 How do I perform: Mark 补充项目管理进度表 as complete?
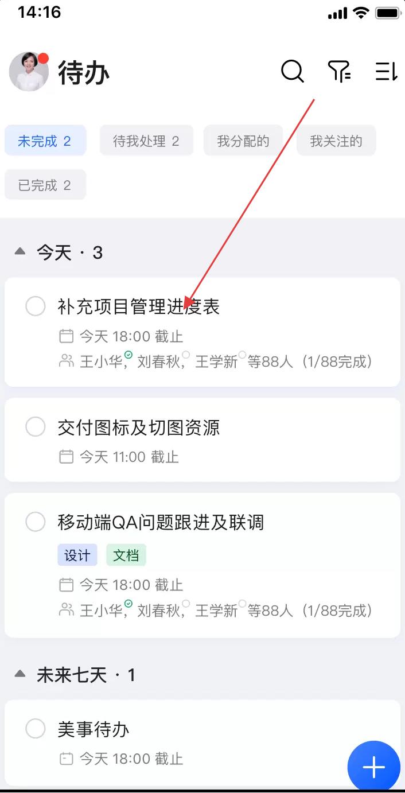click(x=36, y=306)
